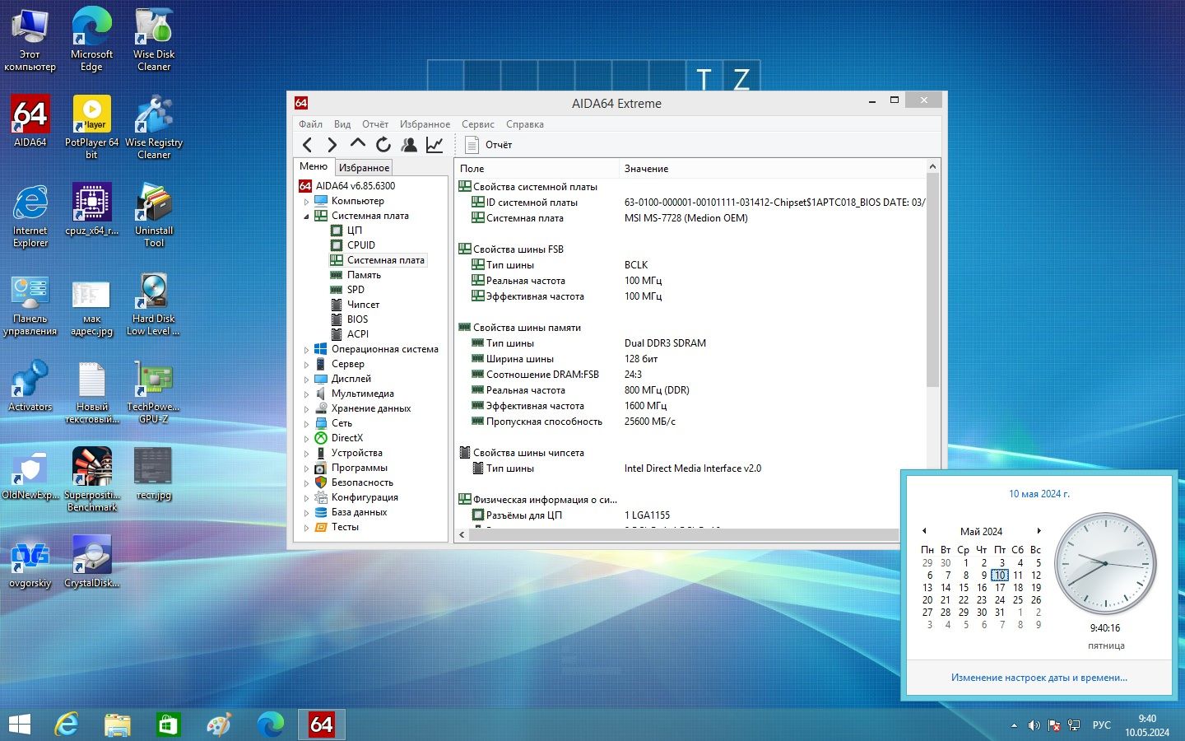Click the Refresh toolbar icon
This screenshot has height=741, width=1185.
point(383,145)
